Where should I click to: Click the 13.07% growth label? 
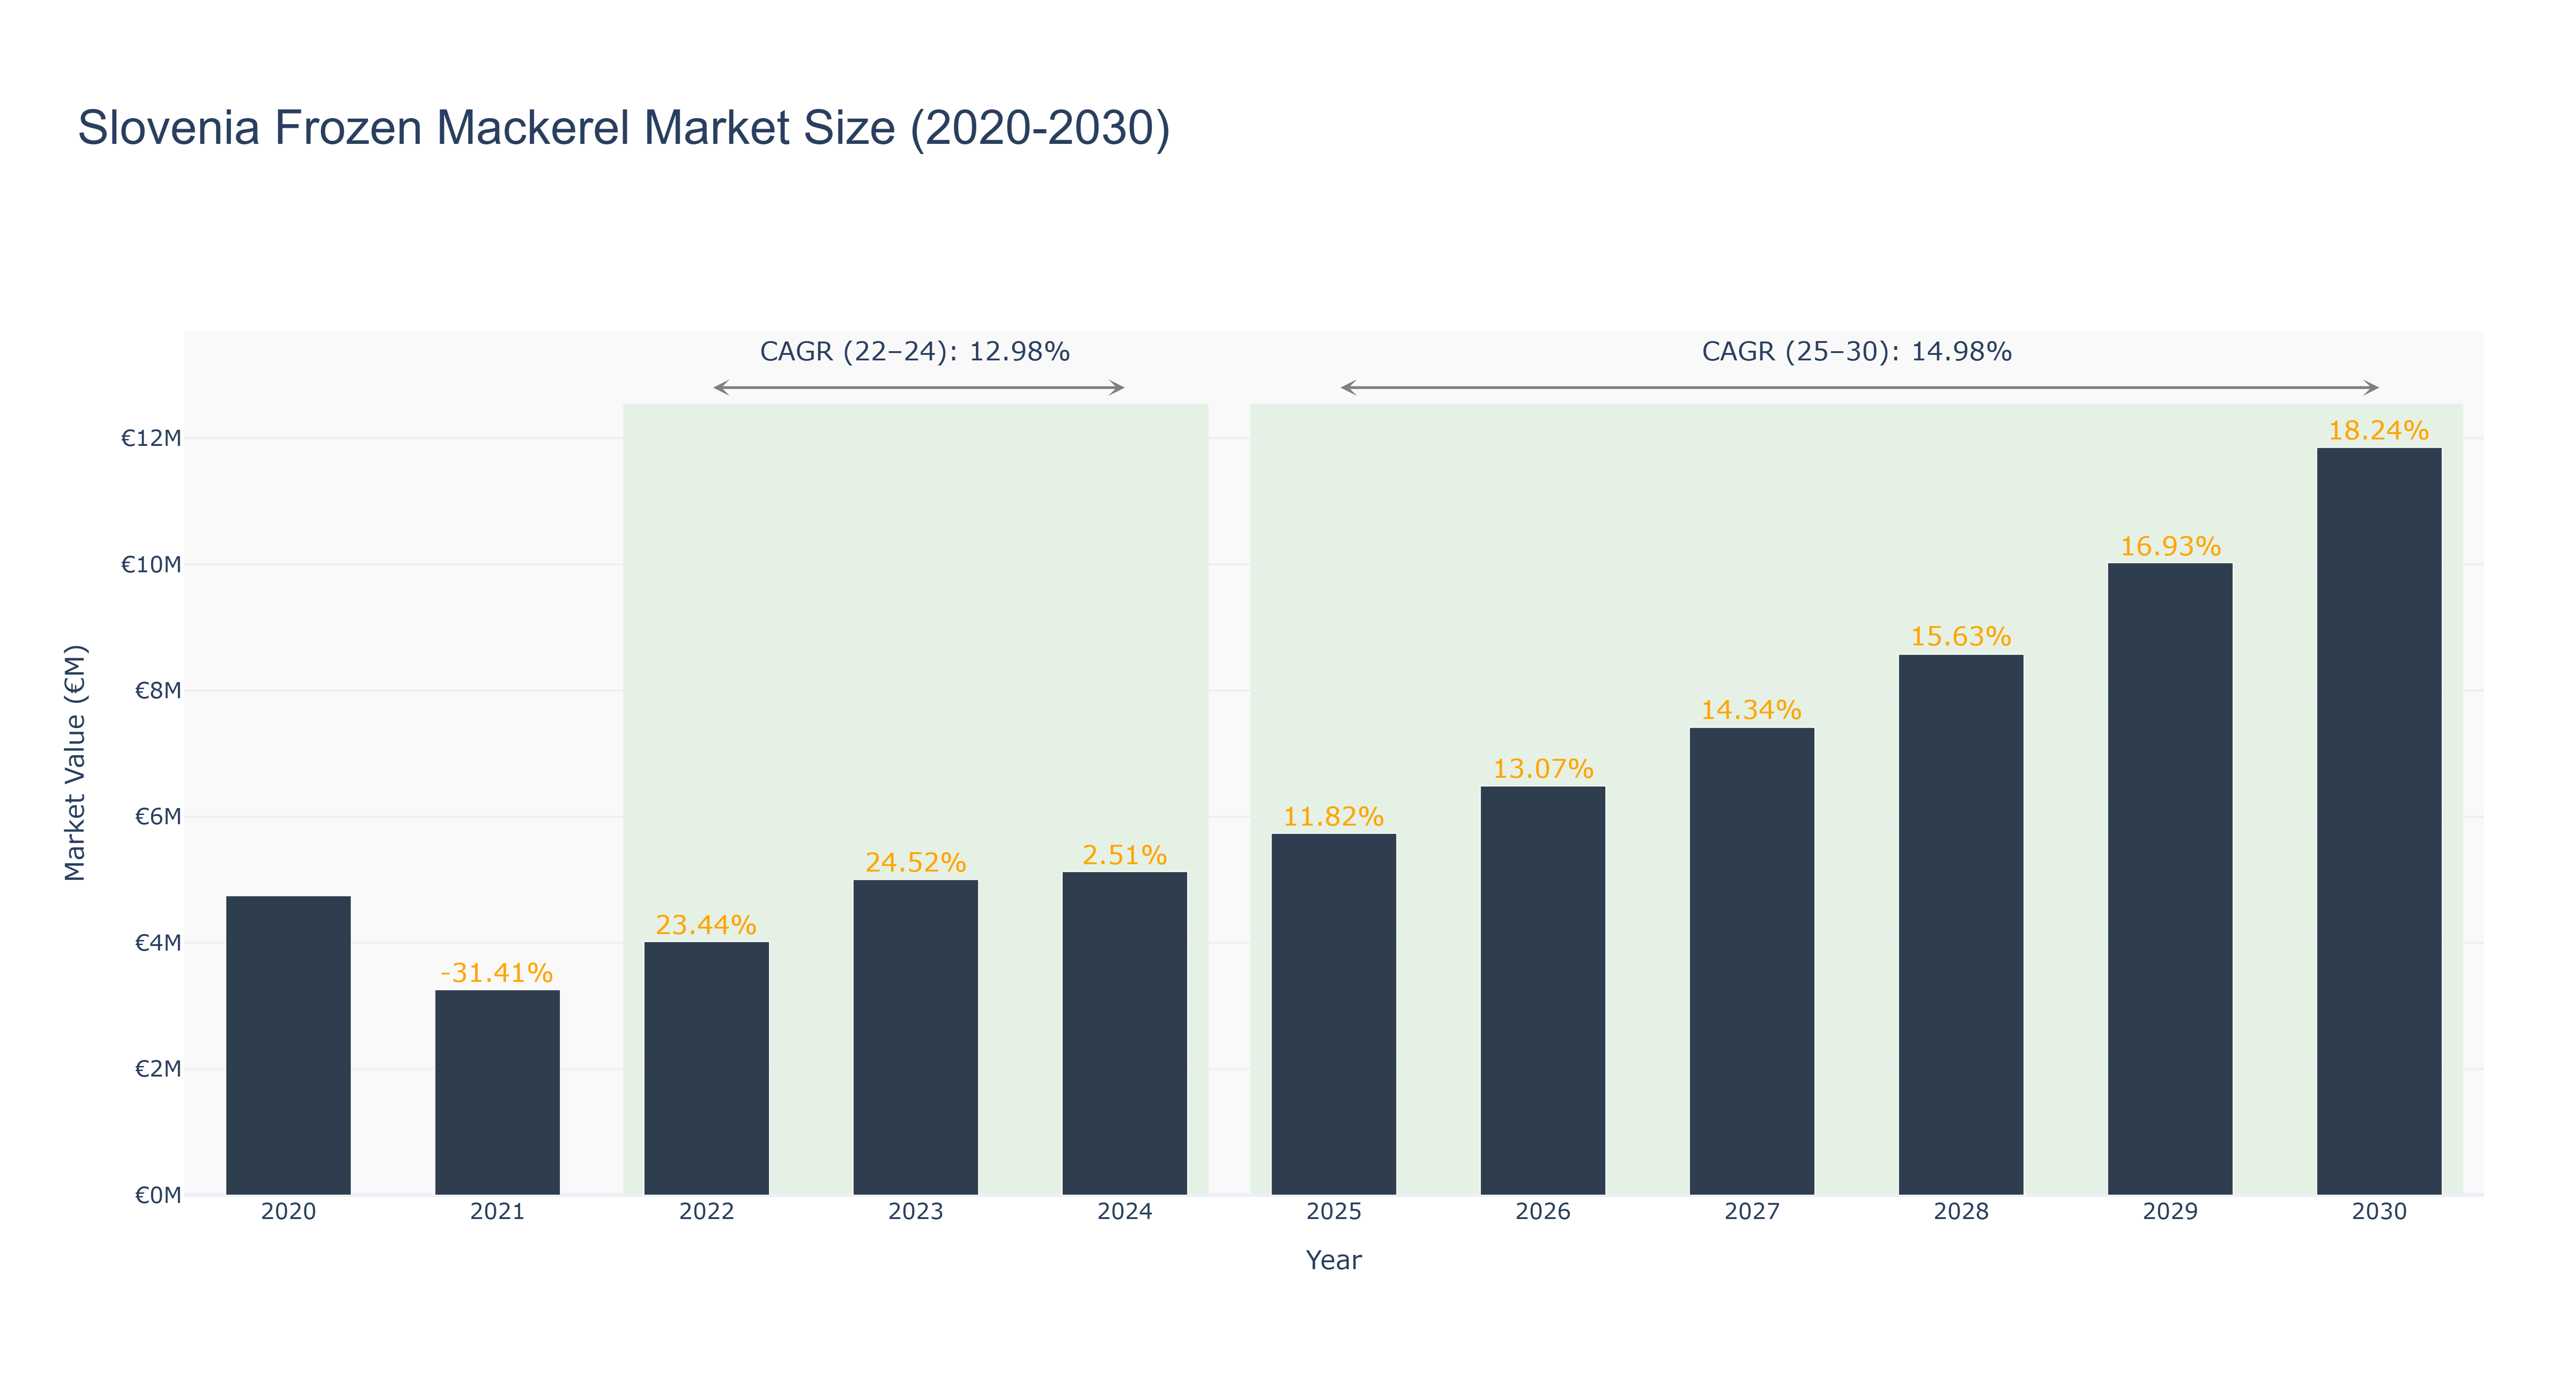tap(1543, 769)
